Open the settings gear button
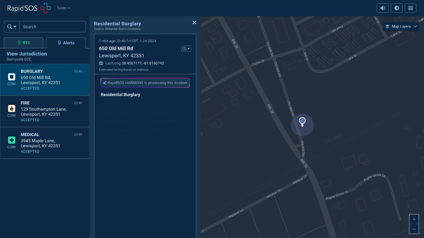Image resolution: width=424 pixels, height=238 pixels. point(397,8)
